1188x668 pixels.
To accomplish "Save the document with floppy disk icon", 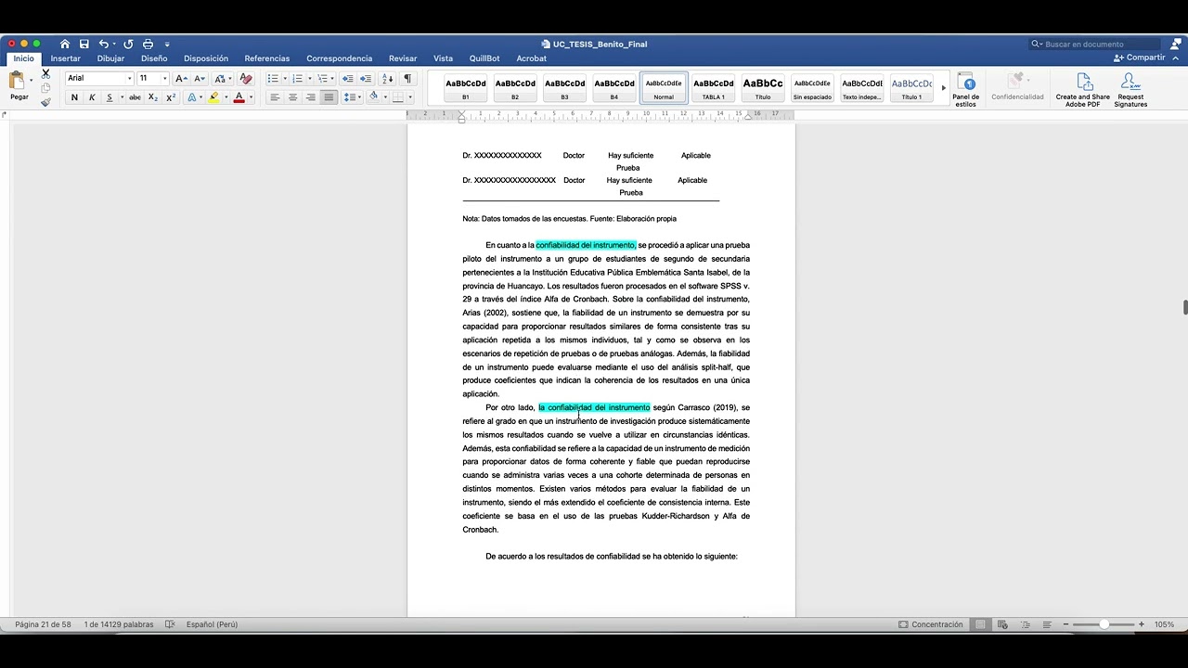I will (84, 44).
